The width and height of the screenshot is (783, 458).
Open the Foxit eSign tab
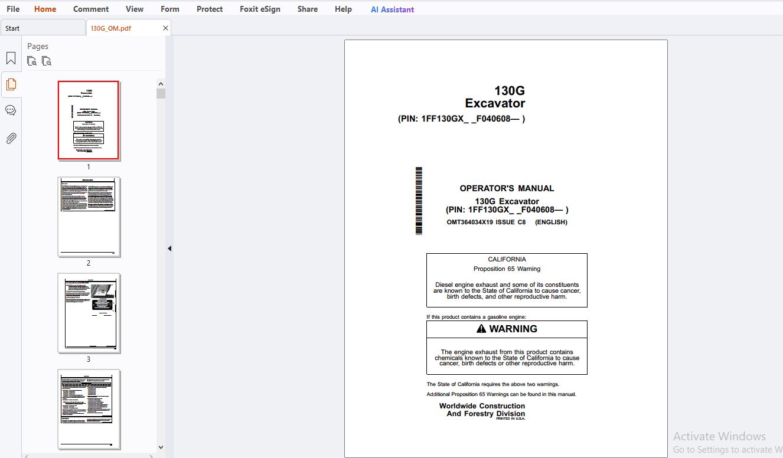click(260, 9)
